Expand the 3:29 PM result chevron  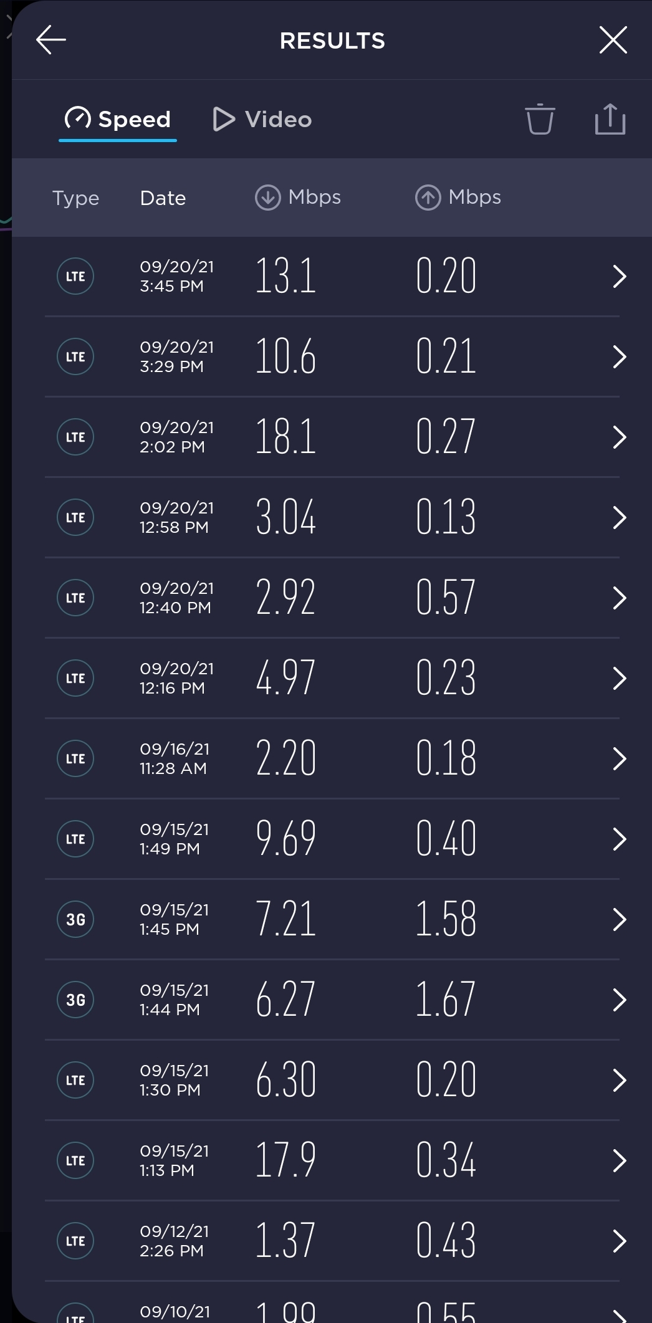pyautogui.click(x=619, y=356)
